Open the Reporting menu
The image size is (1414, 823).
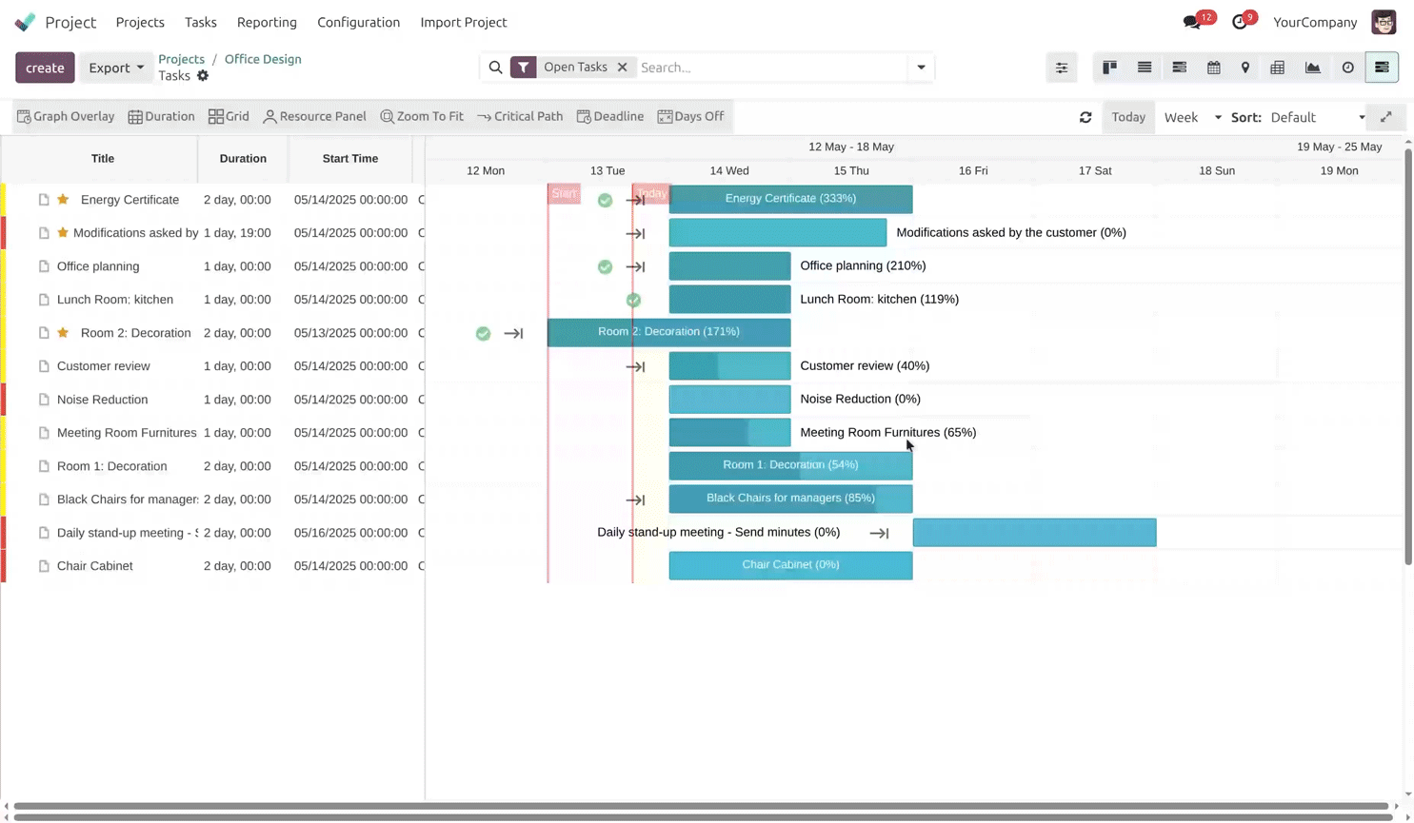pos(267,22)
